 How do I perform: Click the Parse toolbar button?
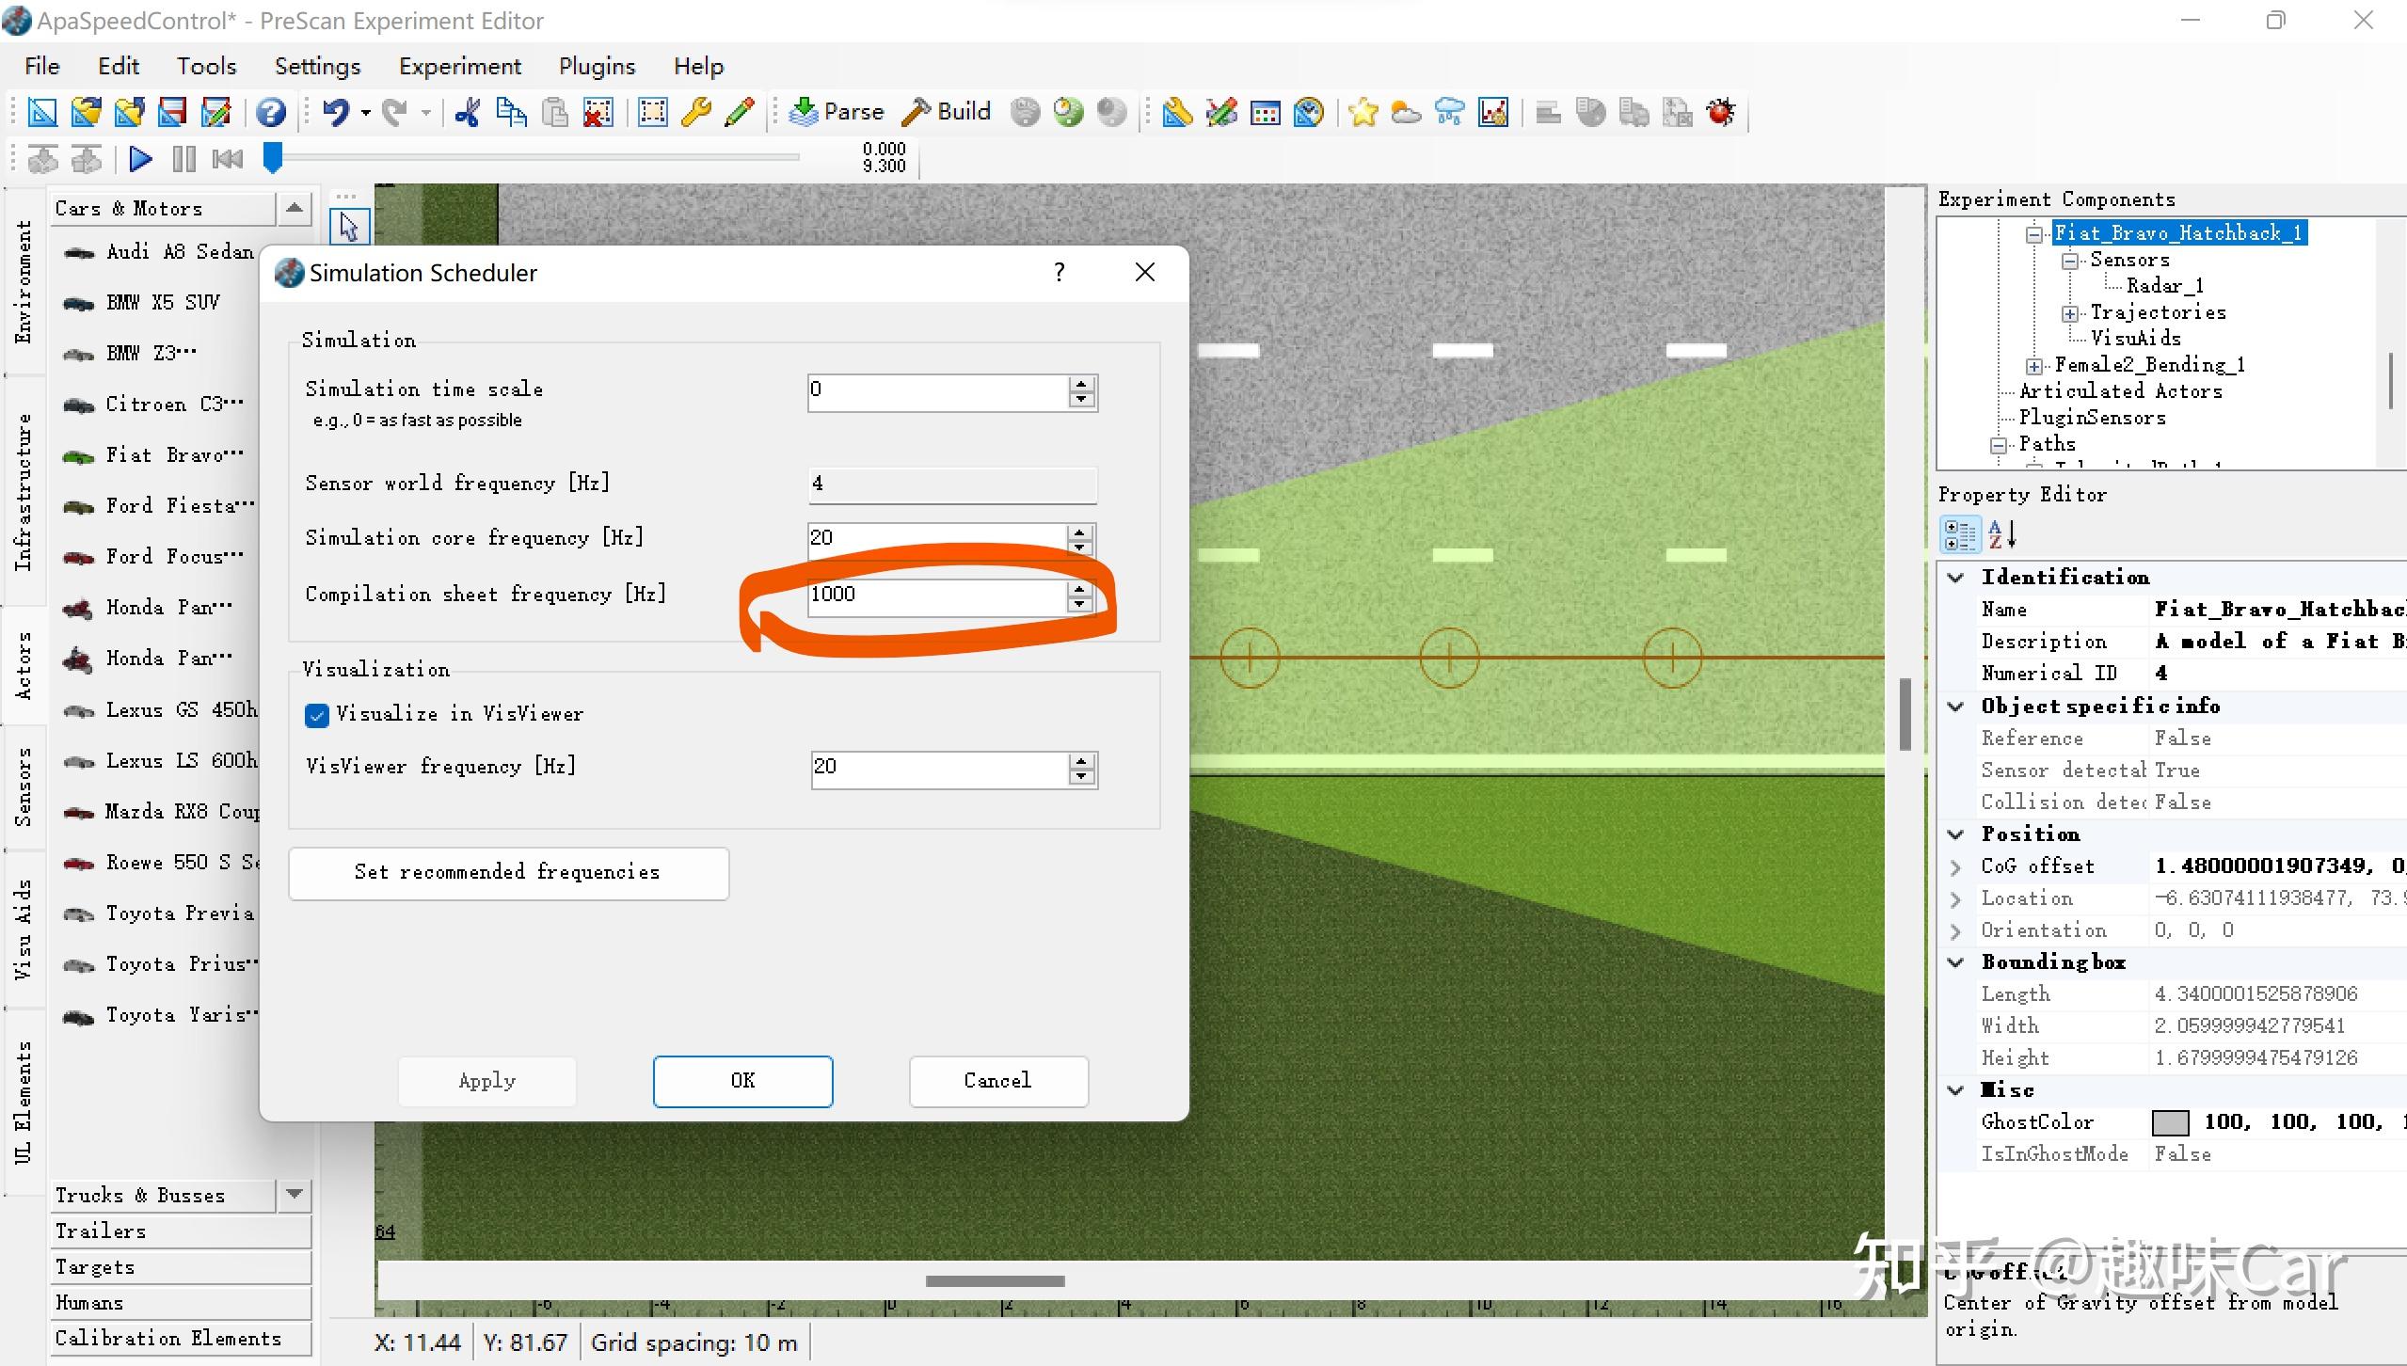coord(837,112)
